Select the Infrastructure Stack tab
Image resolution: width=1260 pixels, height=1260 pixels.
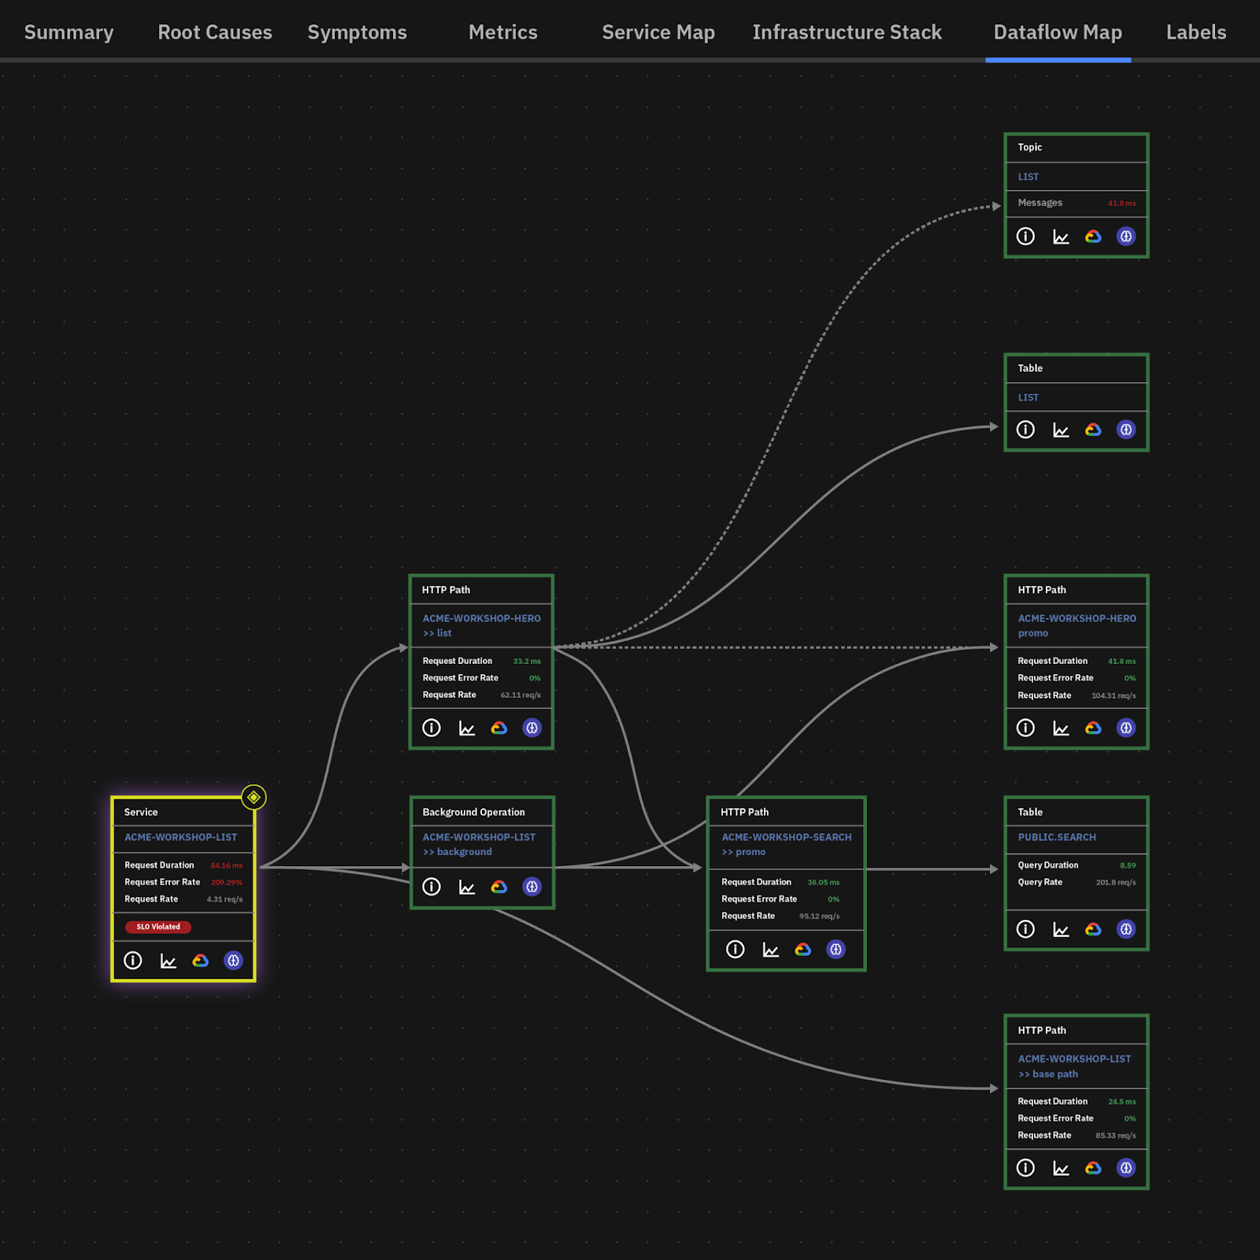tap(847, 32)
